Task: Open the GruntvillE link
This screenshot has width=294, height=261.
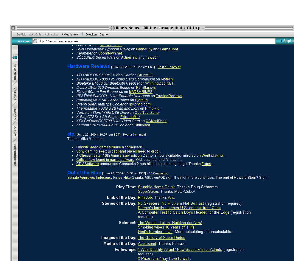Action: click(145, 75)
